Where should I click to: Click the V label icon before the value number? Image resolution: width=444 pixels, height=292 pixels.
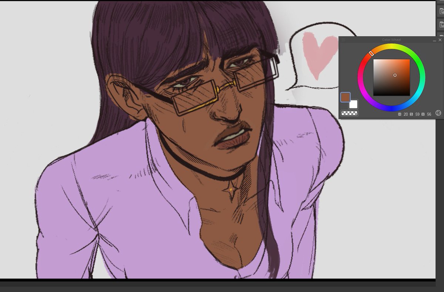(423, 113)
